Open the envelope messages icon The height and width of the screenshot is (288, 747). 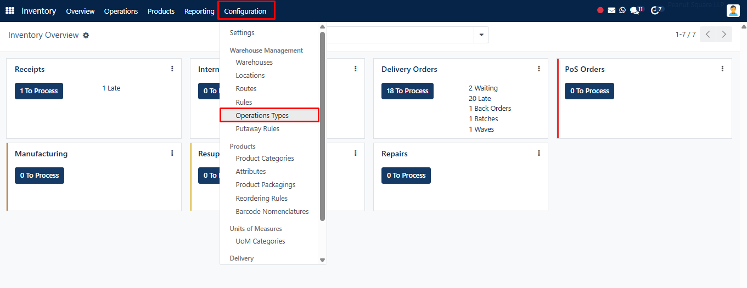coord(611,10)
